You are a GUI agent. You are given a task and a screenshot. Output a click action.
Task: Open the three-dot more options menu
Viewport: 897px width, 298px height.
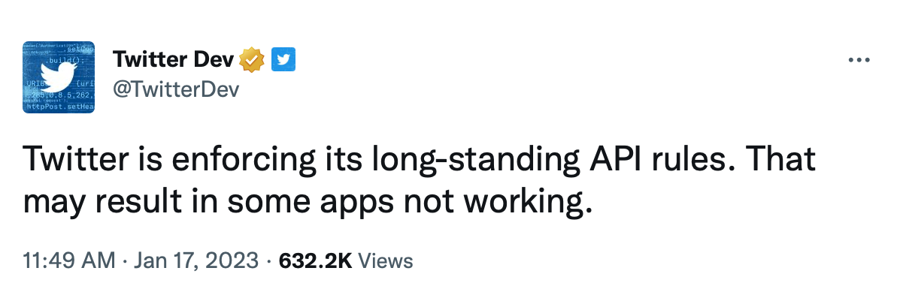coord(859,60)
